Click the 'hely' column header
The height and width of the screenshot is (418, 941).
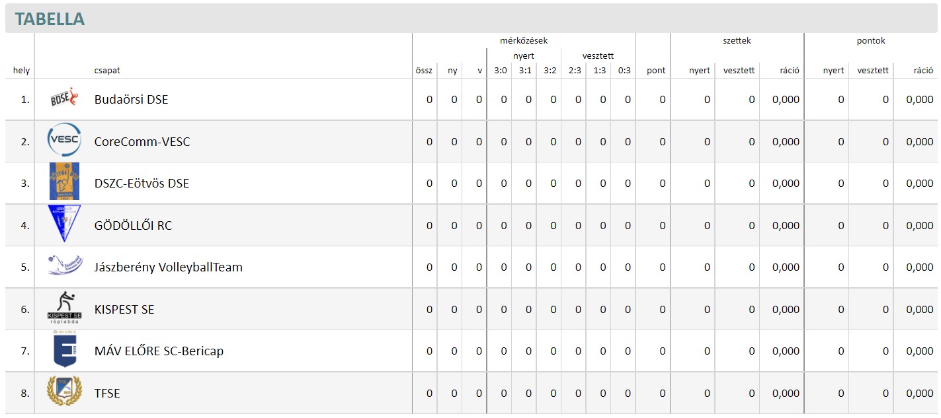coord(21,71)
